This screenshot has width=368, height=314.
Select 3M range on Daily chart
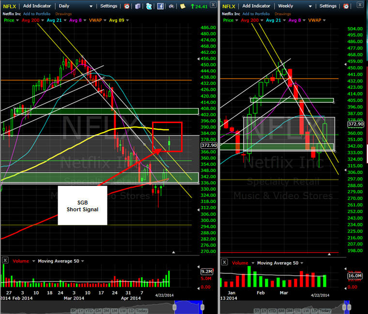point(107,311)
